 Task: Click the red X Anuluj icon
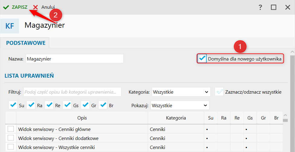[35, 7]
